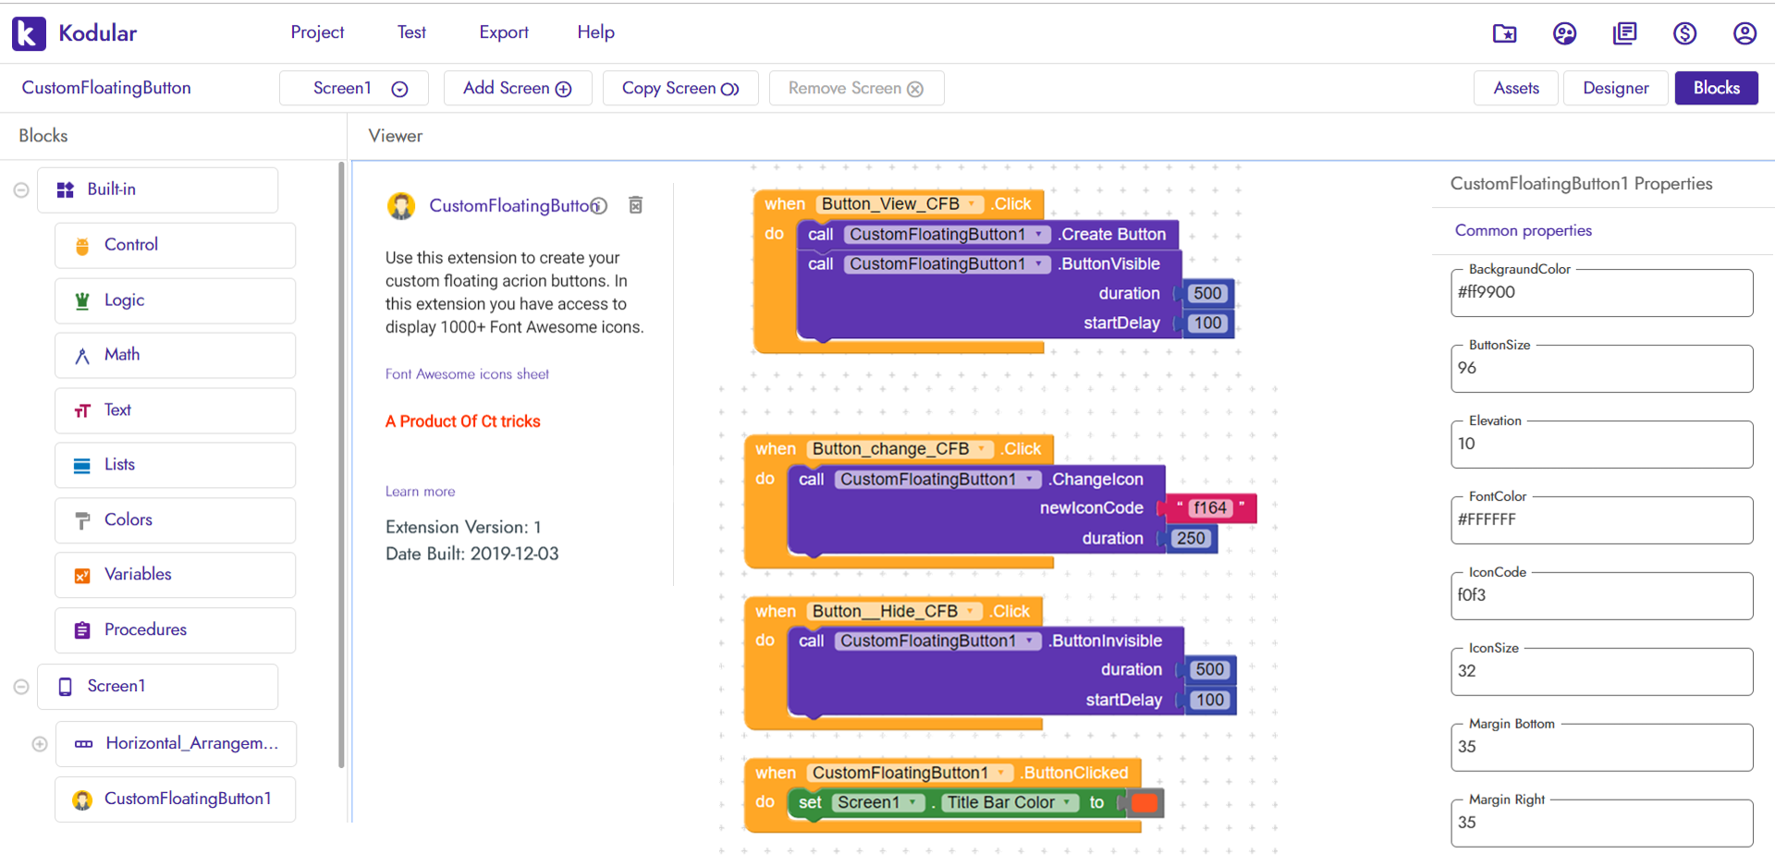Click the trash icon beside CustomFloatingButton title
The image size is (1775, 866).
635,205
